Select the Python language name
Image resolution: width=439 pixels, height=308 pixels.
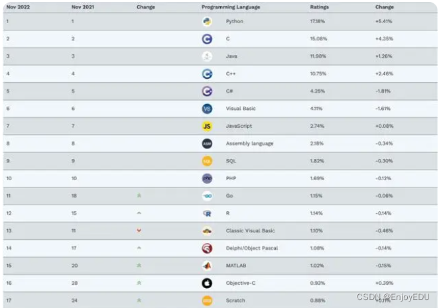click(235, 21)
